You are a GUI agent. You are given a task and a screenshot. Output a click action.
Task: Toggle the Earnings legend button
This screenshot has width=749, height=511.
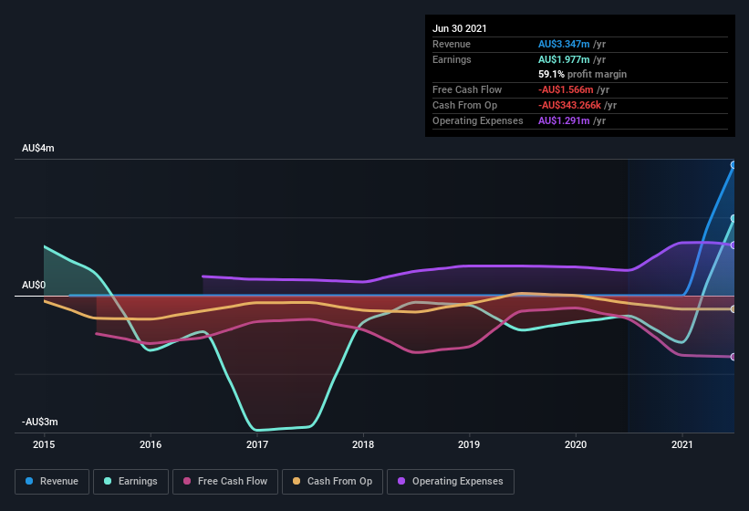pyautogui.click(x=130, y=482)
